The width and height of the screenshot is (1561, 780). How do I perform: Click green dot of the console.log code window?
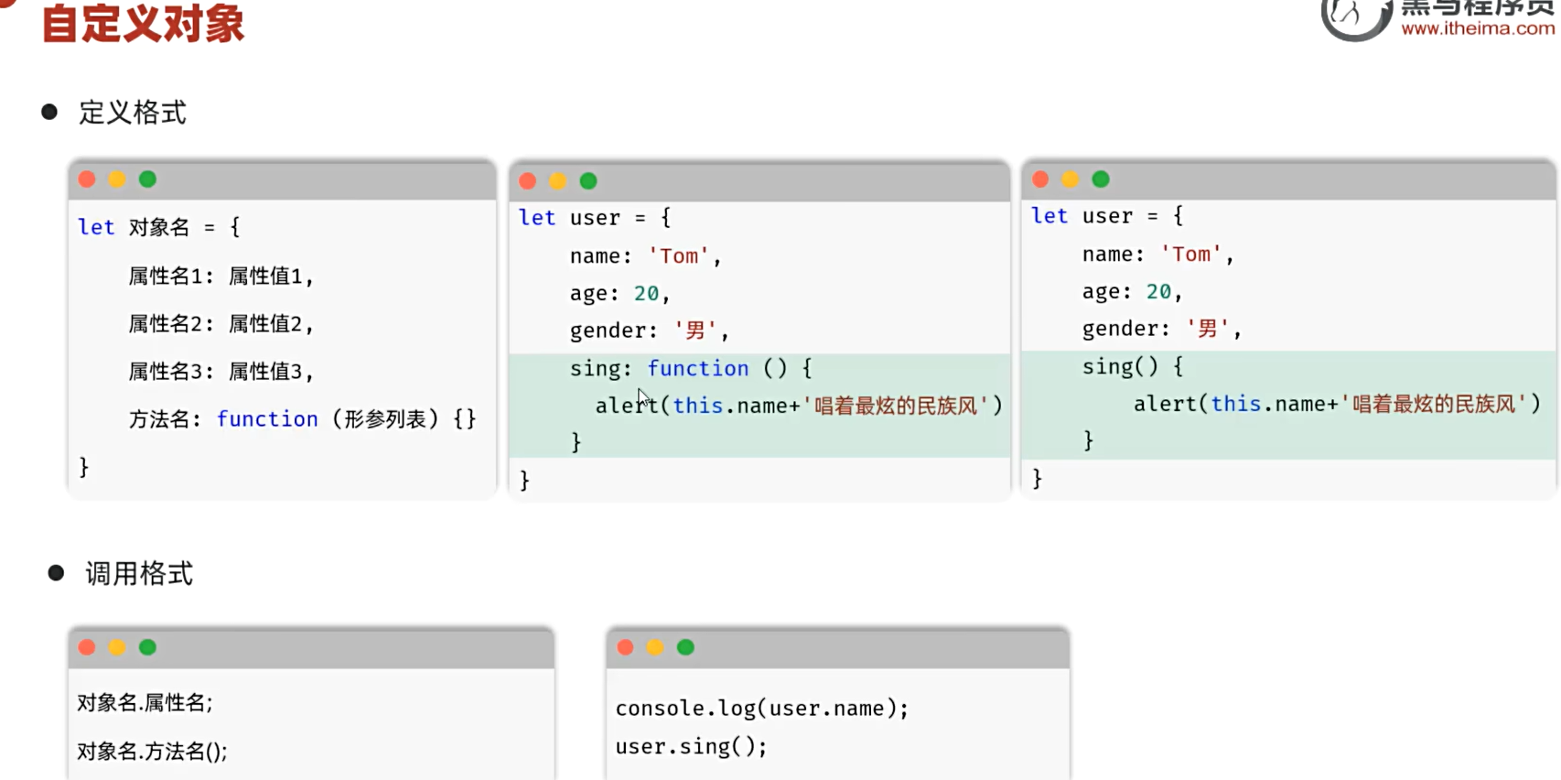[x=685, y=647]
